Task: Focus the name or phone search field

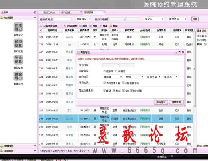Action: pyautogui.click(x=63, y=19)
